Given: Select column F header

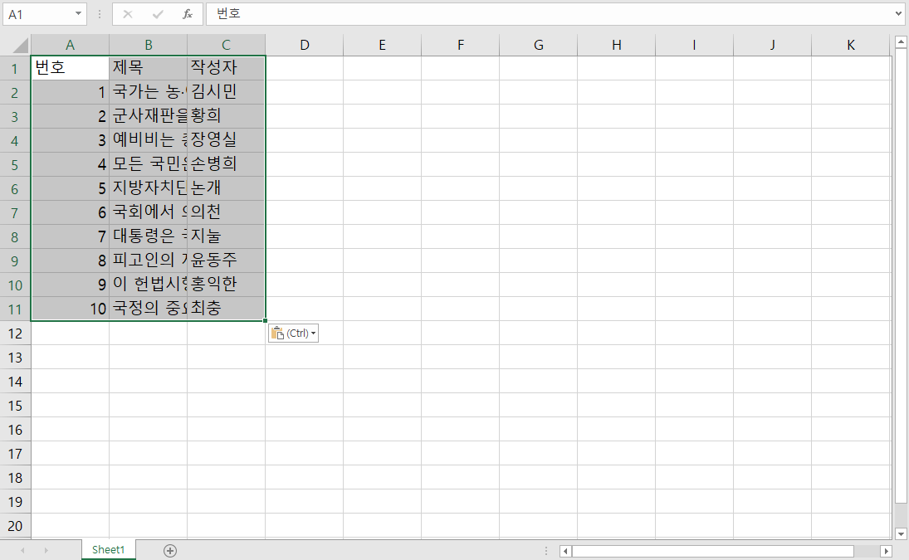Looking at the screenshot, I should (x=460, y=45).
